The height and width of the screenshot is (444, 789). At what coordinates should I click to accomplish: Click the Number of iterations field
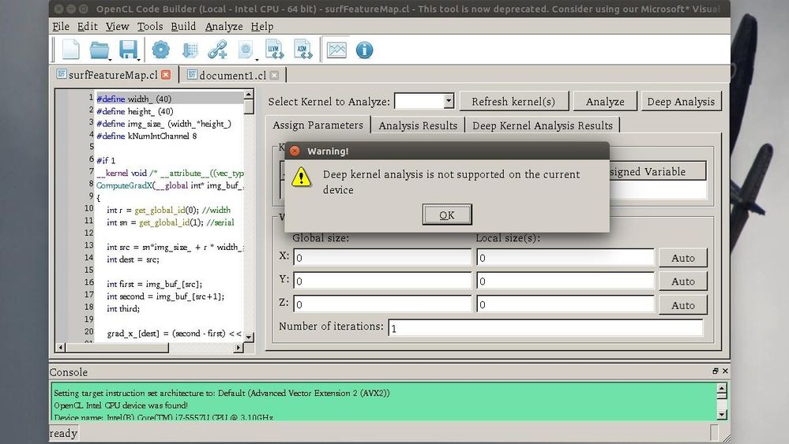pos(546,328)
